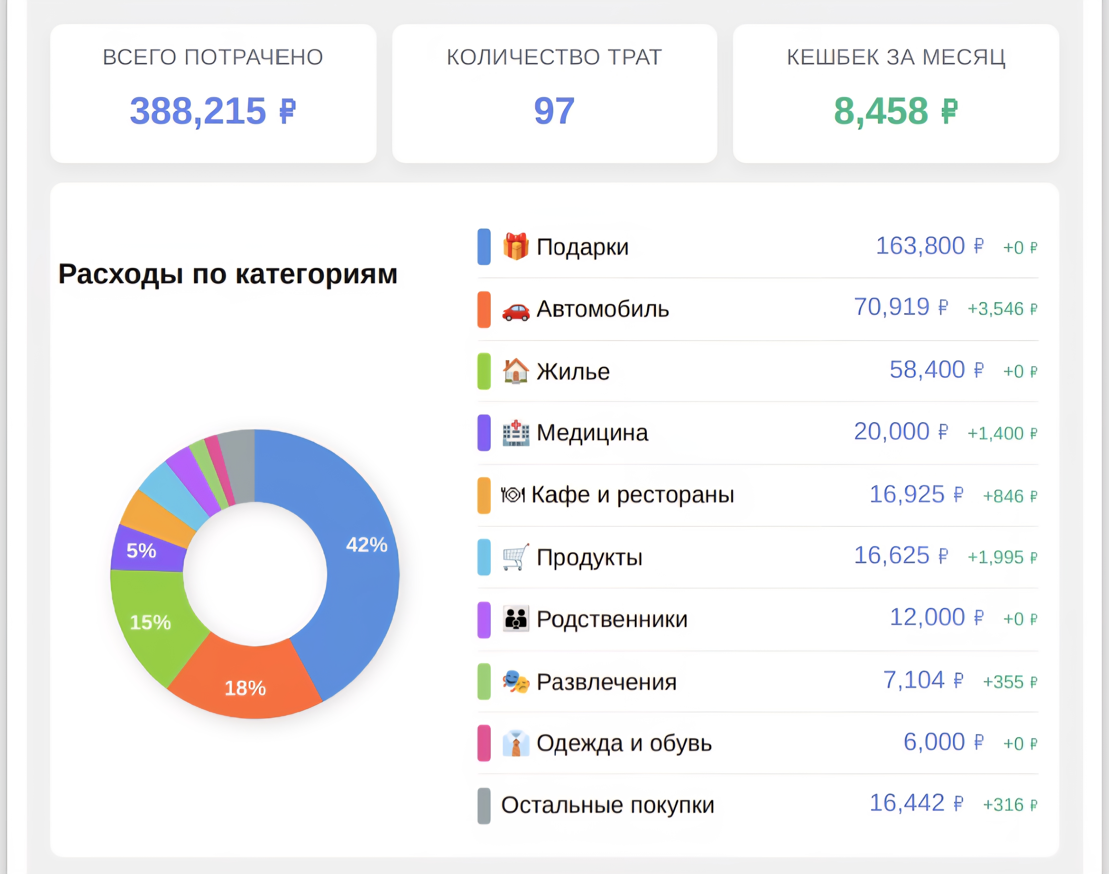1109x874 pixels.
Task: Click the +316 ₽ cashback for Остальные покупки
Action: 1010,805
